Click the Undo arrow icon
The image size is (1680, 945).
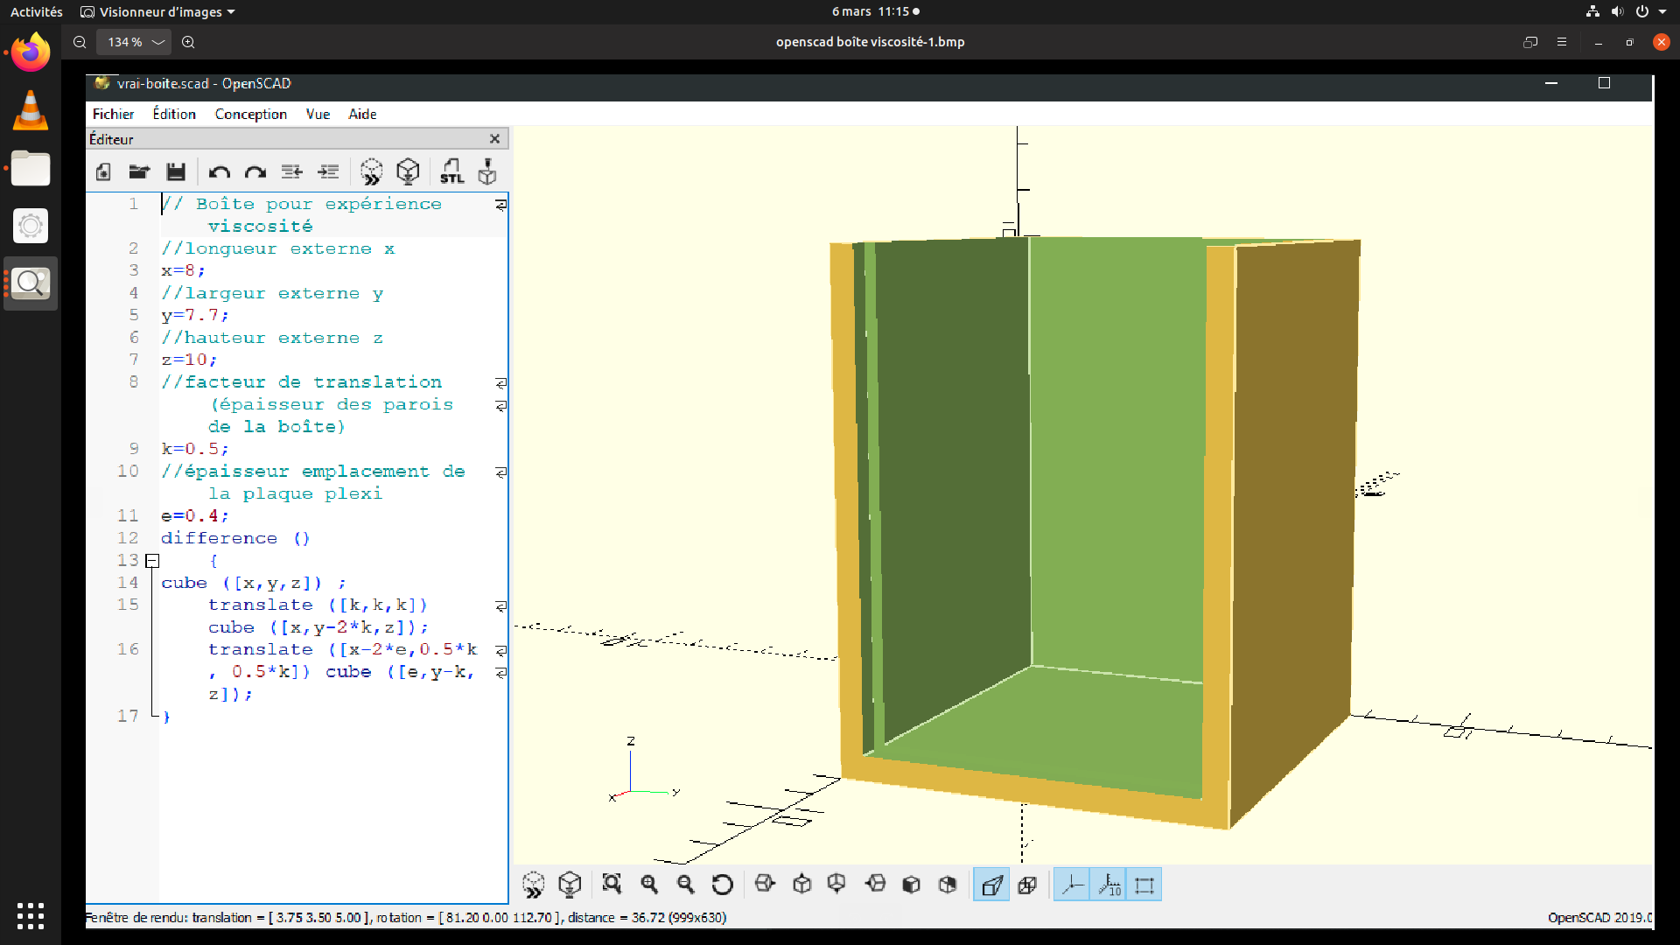(x=219, y=172)
